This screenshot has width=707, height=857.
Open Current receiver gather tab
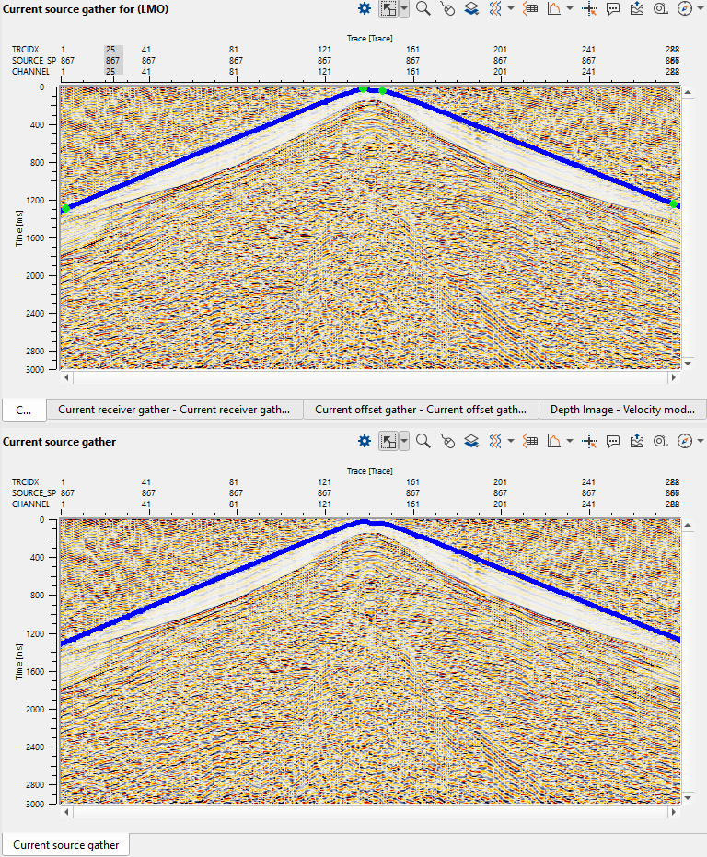174,410
